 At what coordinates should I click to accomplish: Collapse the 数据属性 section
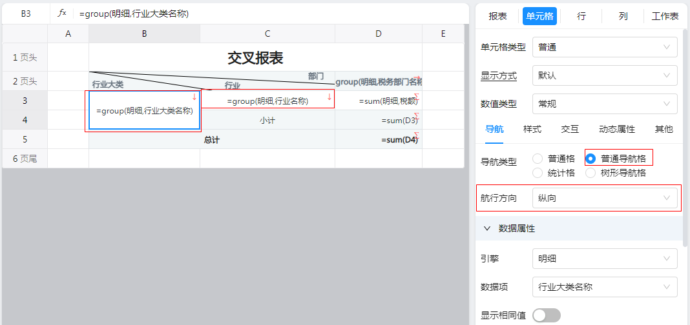pyautogui.click(x=488, y=228)
